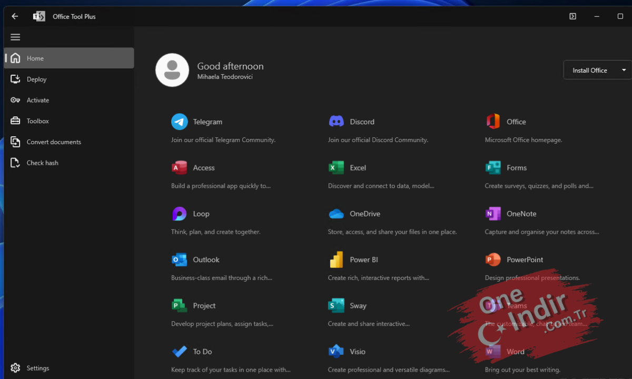Click 'Design professional presentations.' text
Image resolution: width=632 pixels, height=379 pixels.
click(532, 278)
